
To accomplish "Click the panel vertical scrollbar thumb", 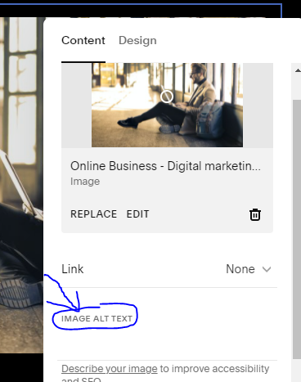I will 297,229.
